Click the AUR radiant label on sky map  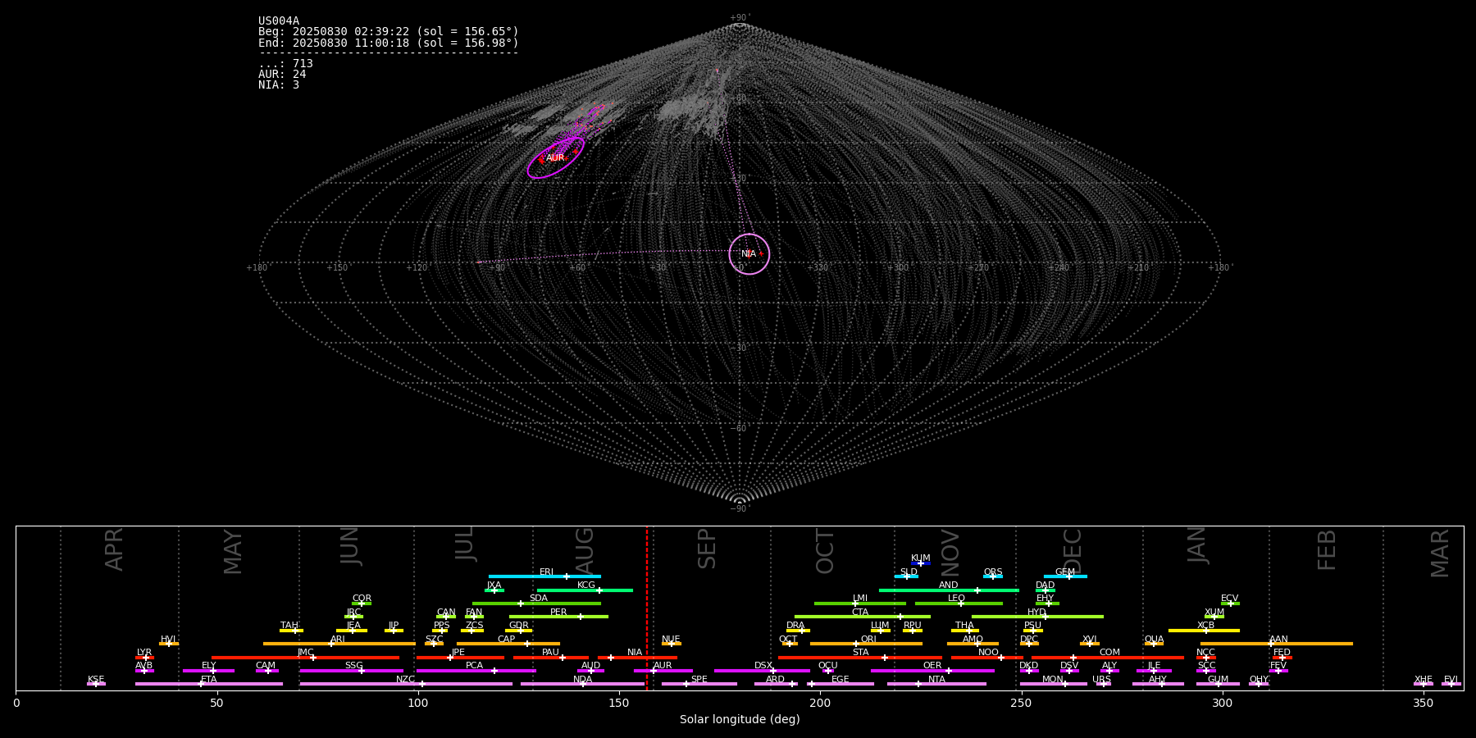tap(555, 158)
